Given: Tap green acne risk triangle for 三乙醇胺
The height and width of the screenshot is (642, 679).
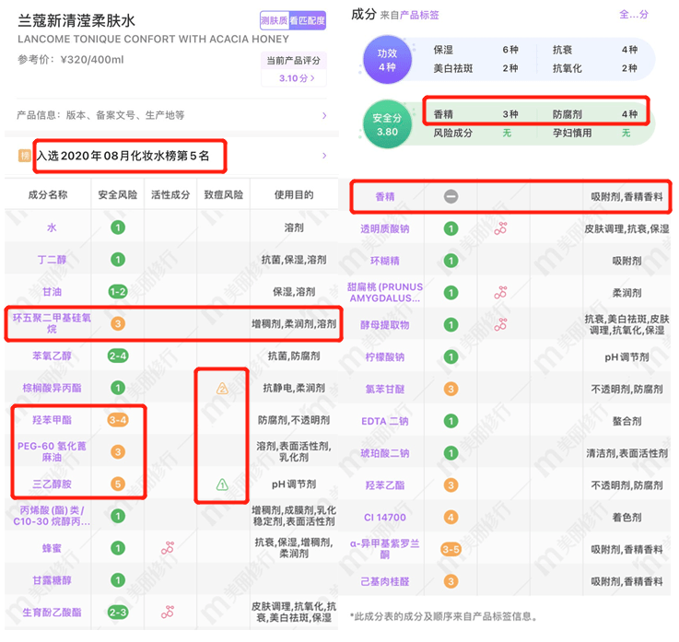Looking at the screenshot, I should coord(222,484).
